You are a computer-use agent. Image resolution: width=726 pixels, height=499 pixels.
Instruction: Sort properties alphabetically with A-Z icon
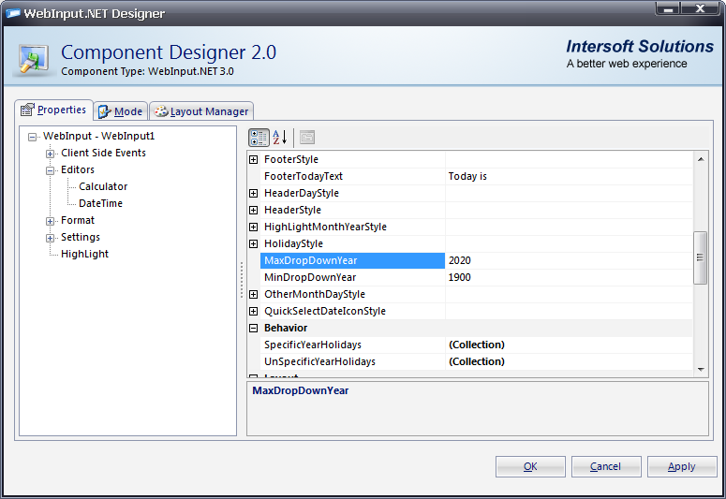pos(279,138)
